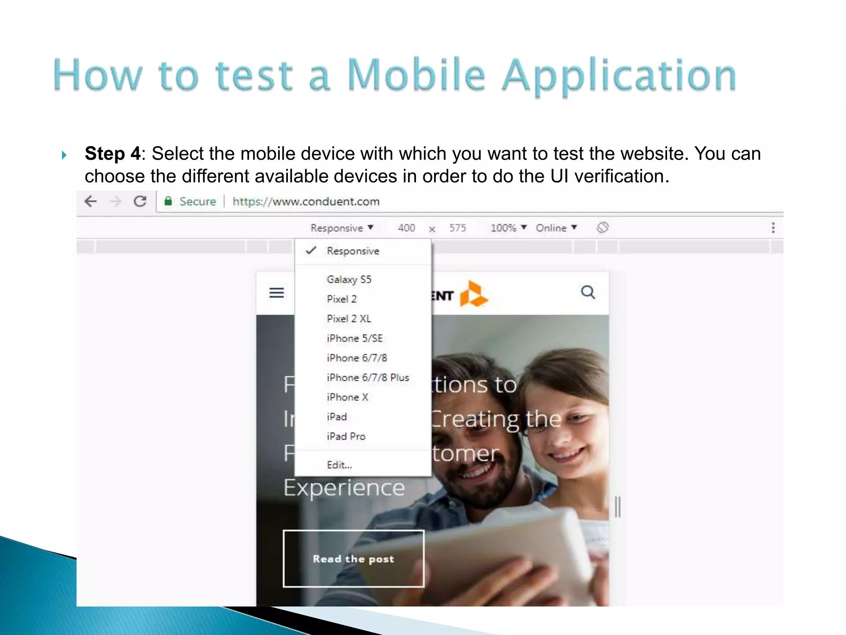Open the 100% zoom dropdown

tap(508, 228)
